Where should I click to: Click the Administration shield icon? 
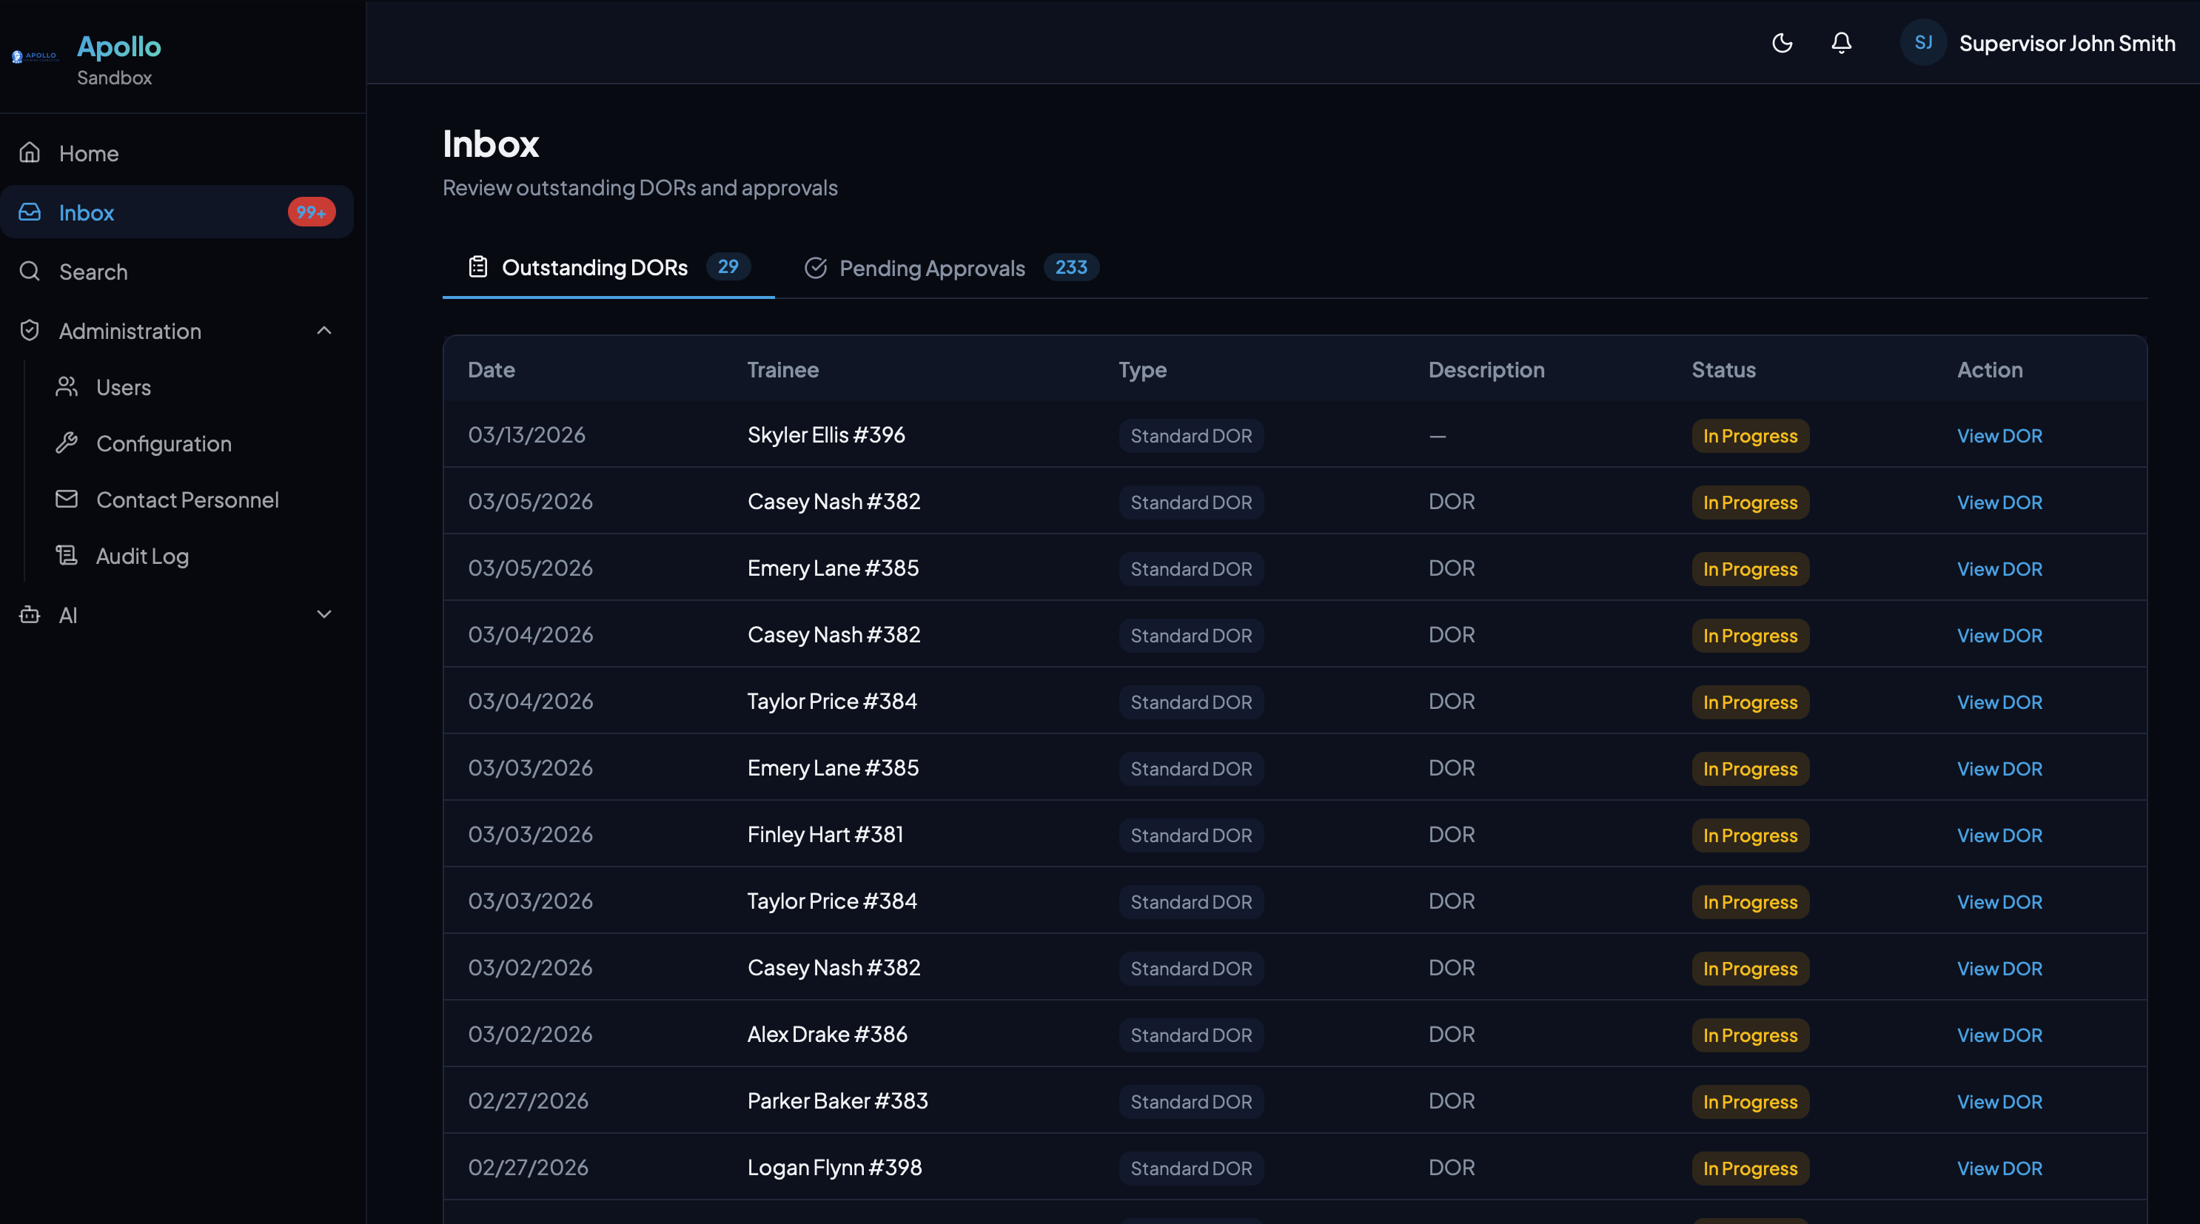(29, 330)
